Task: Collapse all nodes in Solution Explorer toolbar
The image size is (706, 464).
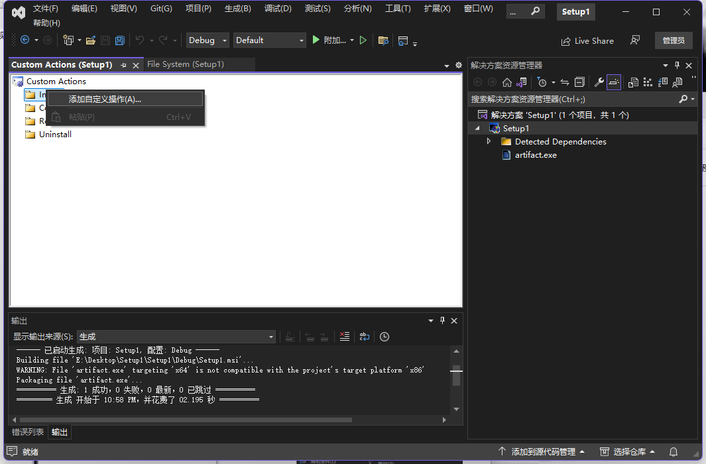Action: click(579, 82)
